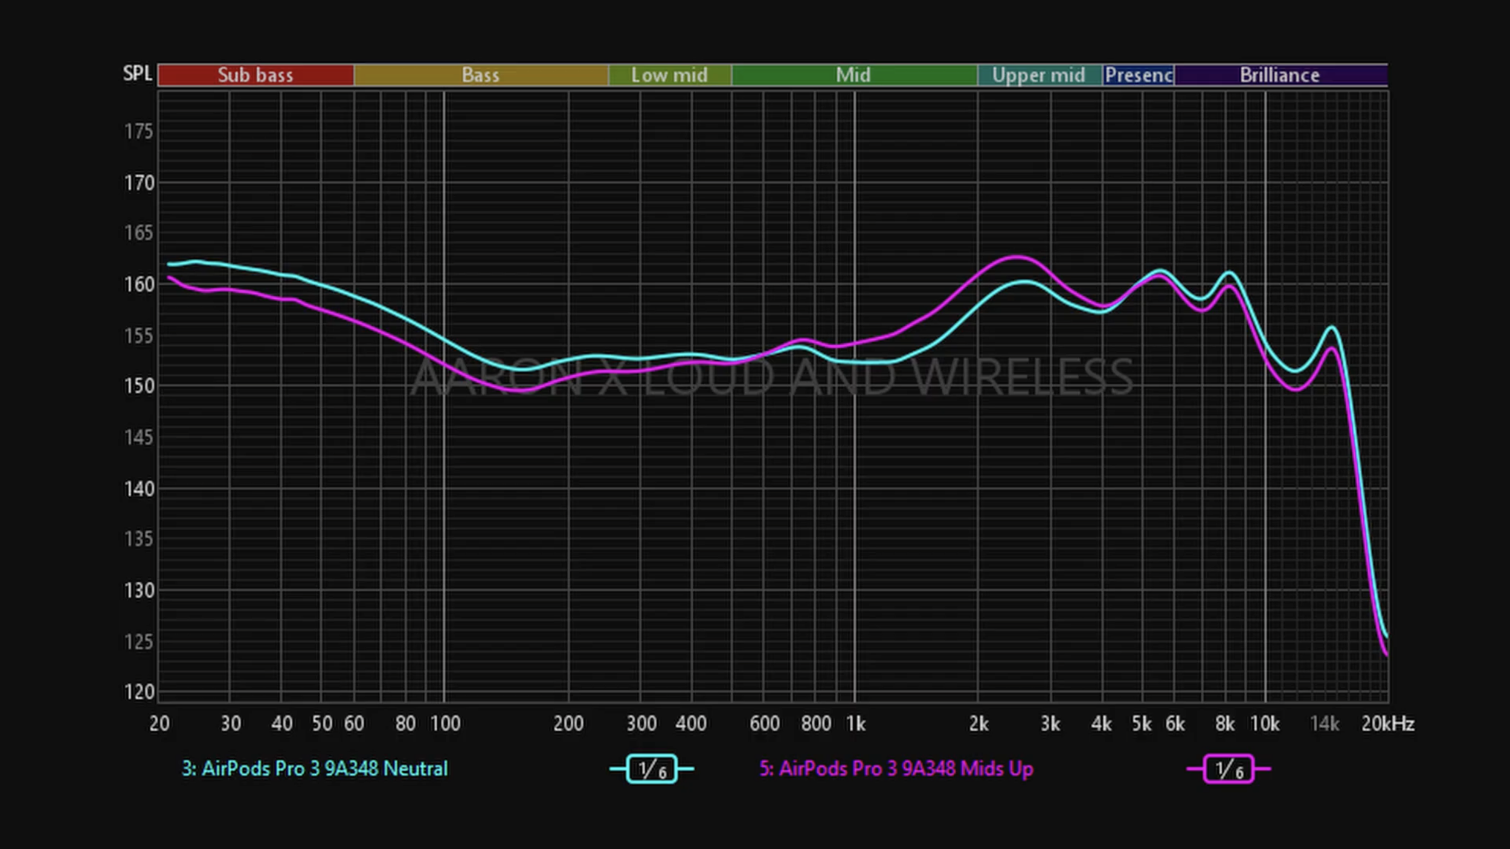The height and width of the screenshot is (849, 1510).
Task: Click the 800 Hz frequency label
Action: point(816,723)
